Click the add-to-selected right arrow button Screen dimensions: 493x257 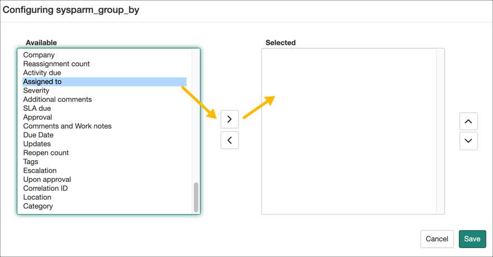(230, 119)
